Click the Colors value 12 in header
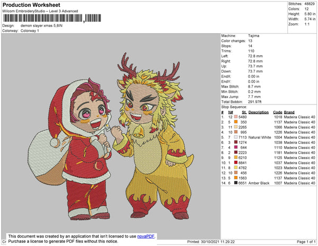The image size is (318, 246). tap(306, 9)
